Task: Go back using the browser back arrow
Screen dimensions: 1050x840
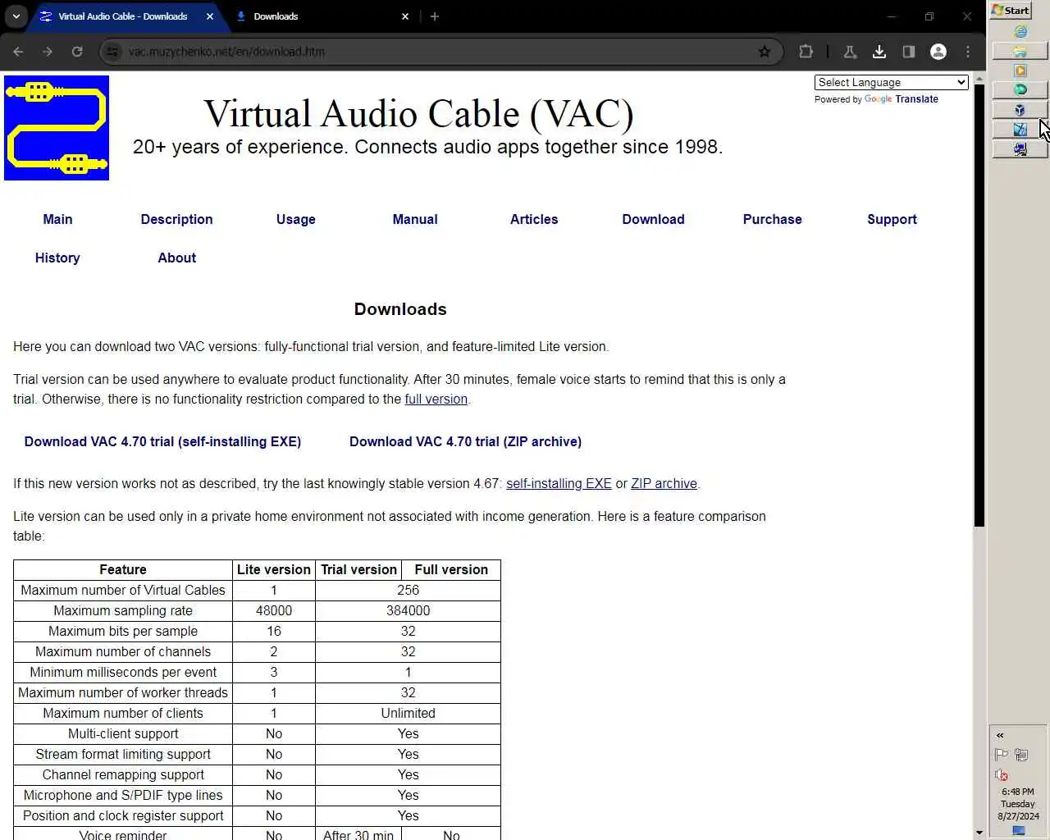Action: coord(18,52)
